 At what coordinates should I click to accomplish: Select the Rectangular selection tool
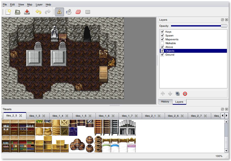point(88,12)
